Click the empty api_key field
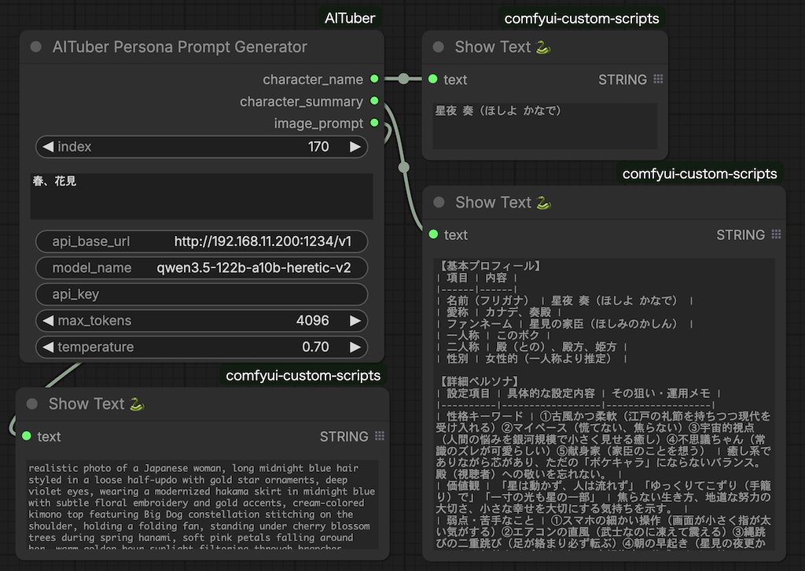805x571 pixels. tap(201, 294)
